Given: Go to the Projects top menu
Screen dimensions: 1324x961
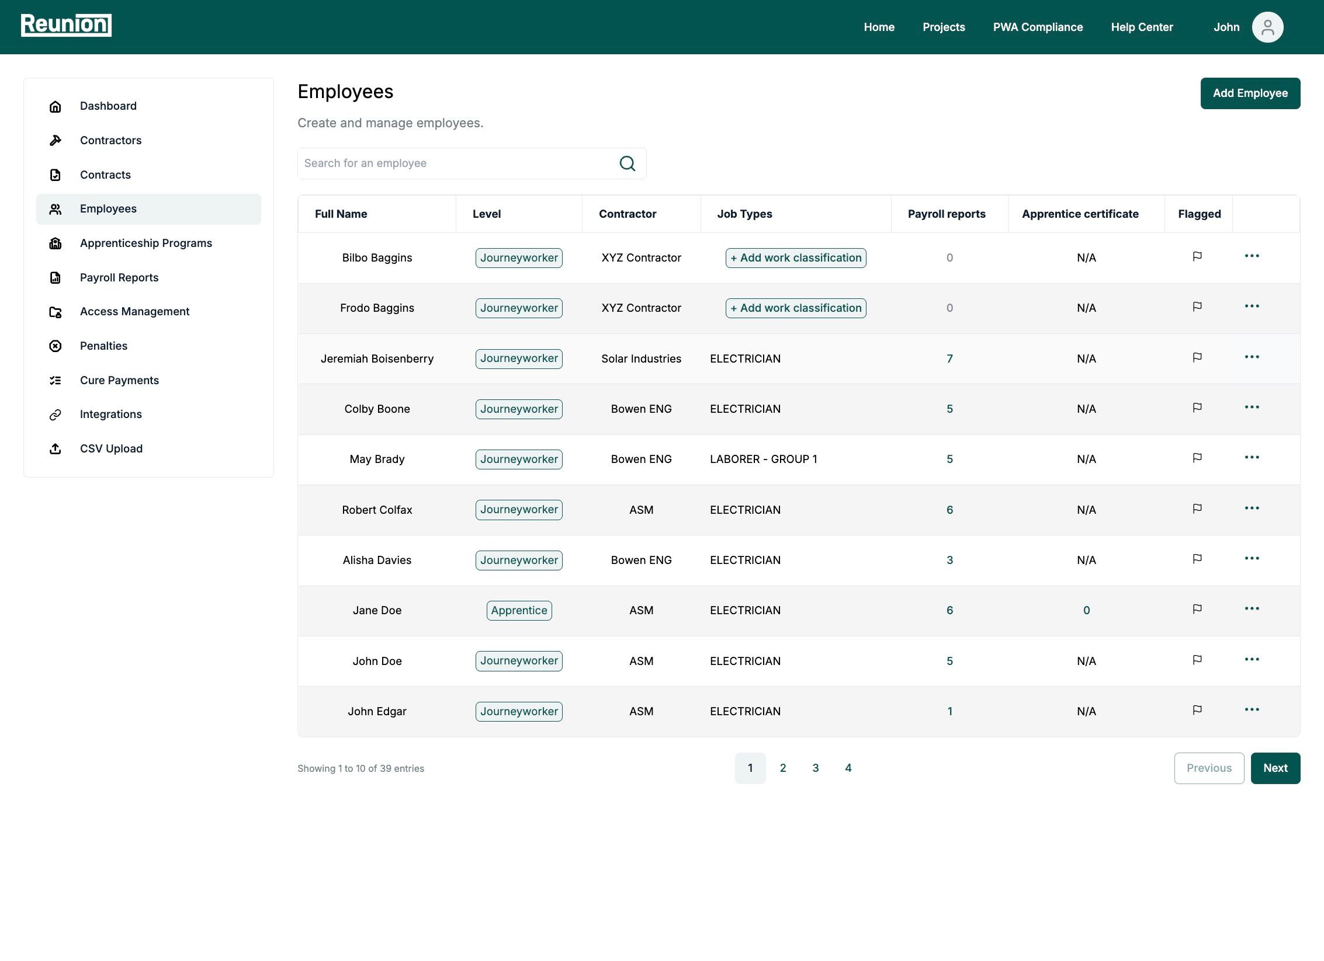Looking at the screenshot, I should click(944, 27).
